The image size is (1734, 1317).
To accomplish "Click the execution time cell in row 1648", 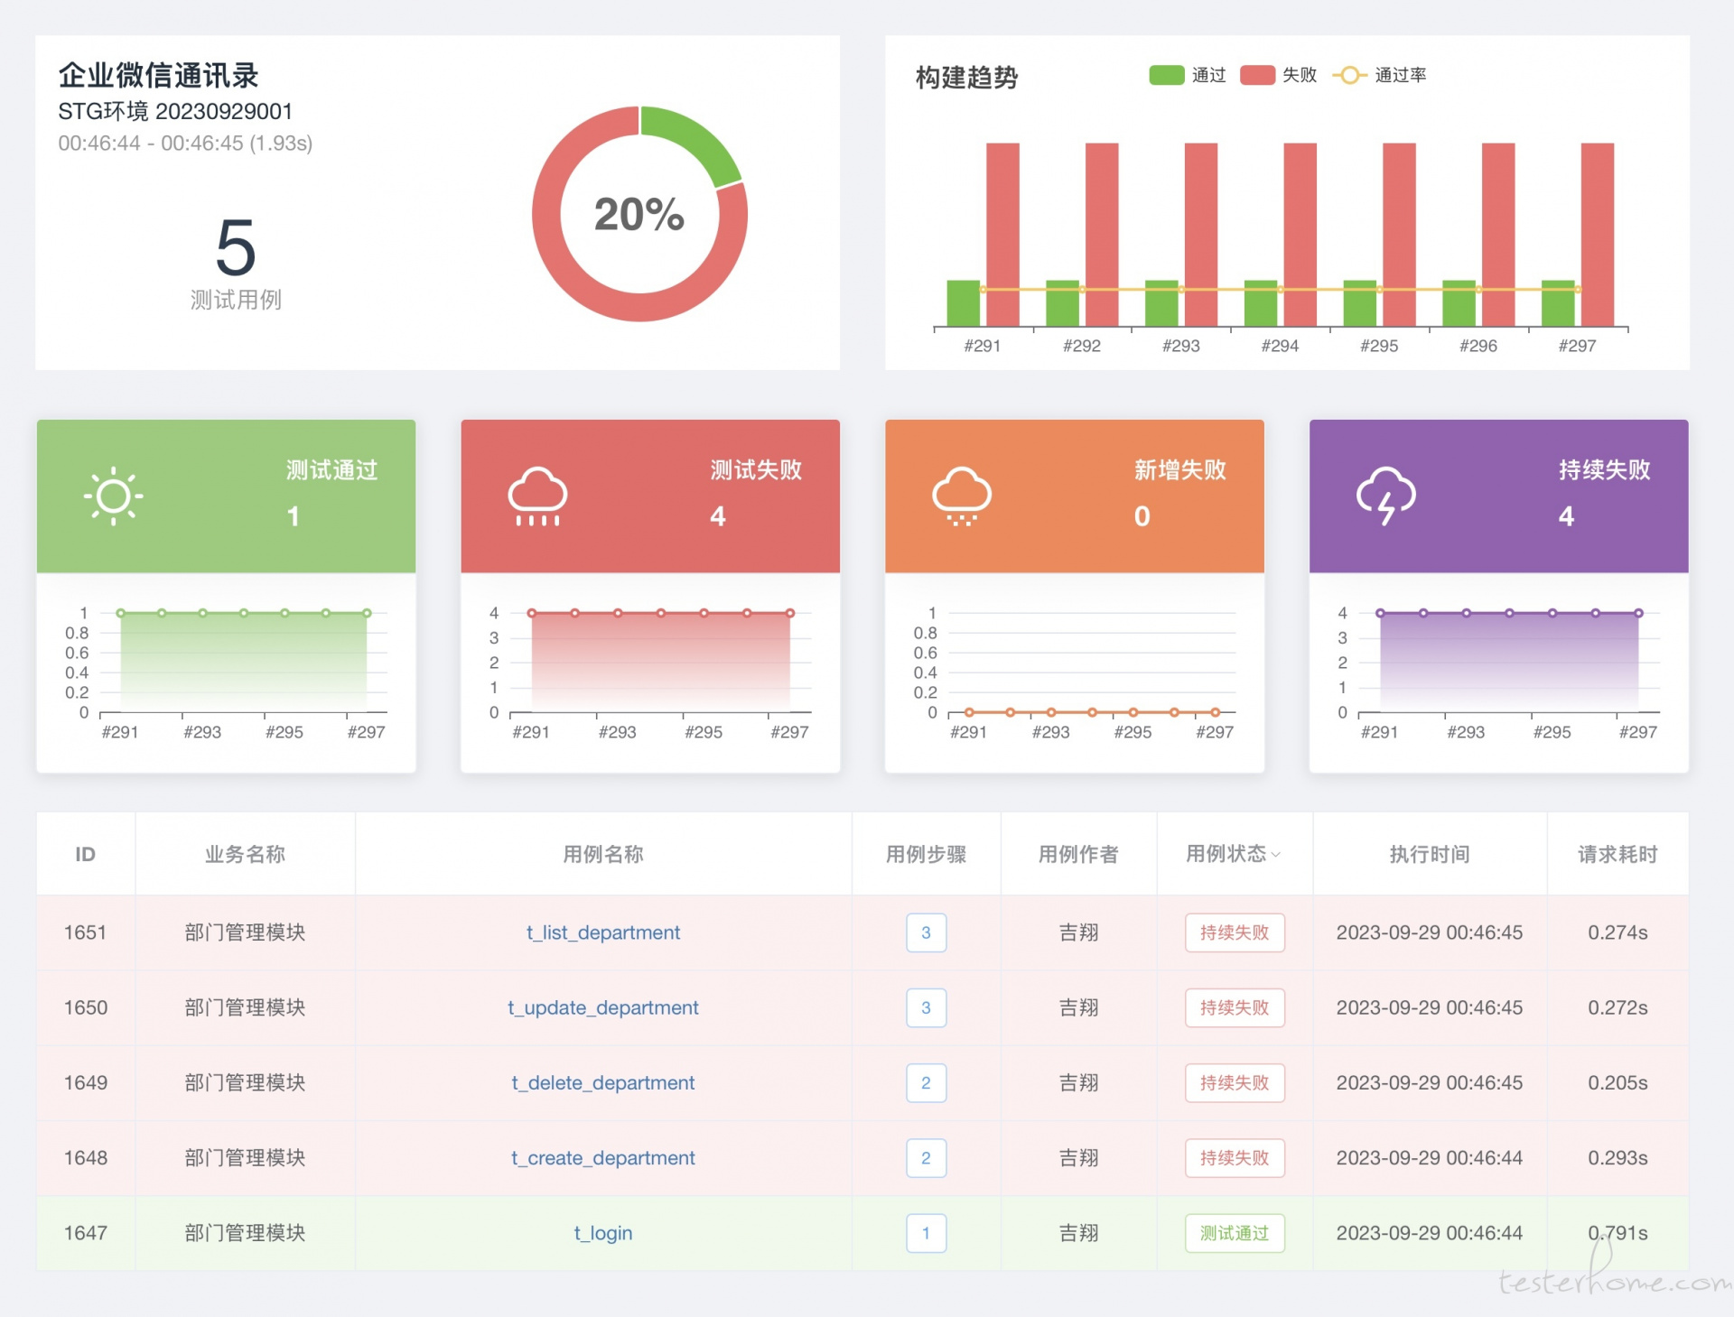I will click(1430, 1157).
